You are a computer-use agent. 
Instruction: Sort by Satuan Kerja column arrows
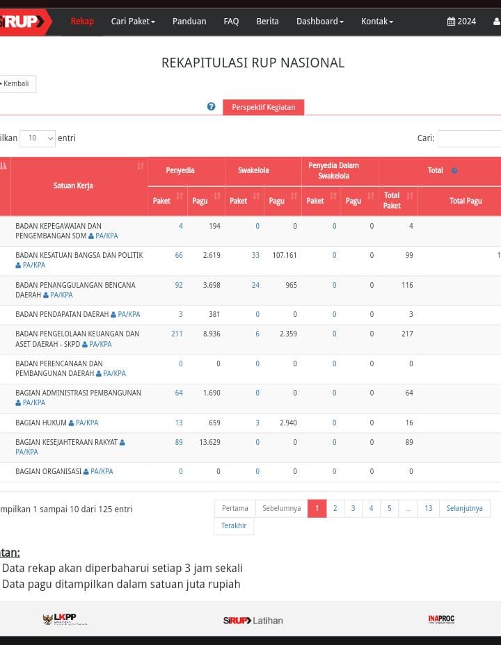(x=141, y=166)
